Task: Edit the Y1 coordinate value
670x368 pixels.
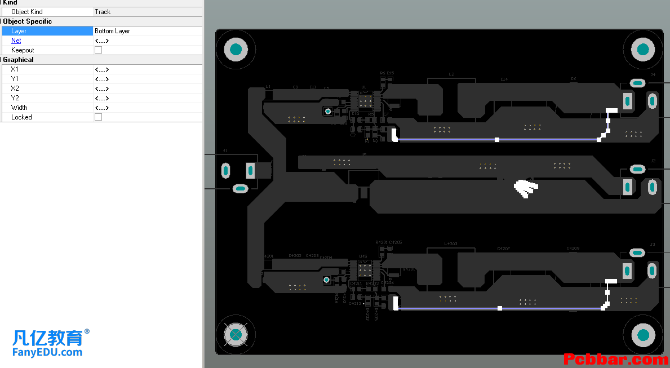Action: pos(148,79)
